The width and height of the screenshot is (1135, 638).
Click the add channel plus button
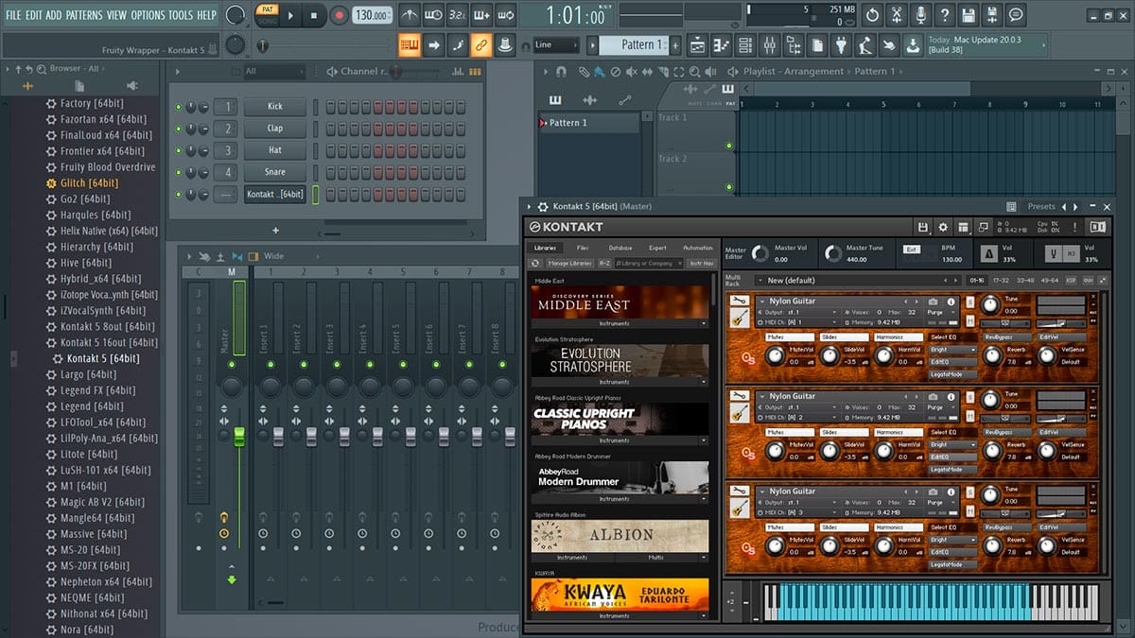pos(275,230)
